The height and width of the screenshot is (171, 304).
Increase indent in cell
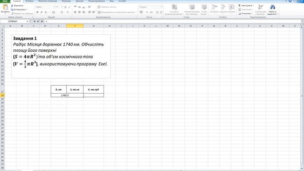tap(94, 12)
